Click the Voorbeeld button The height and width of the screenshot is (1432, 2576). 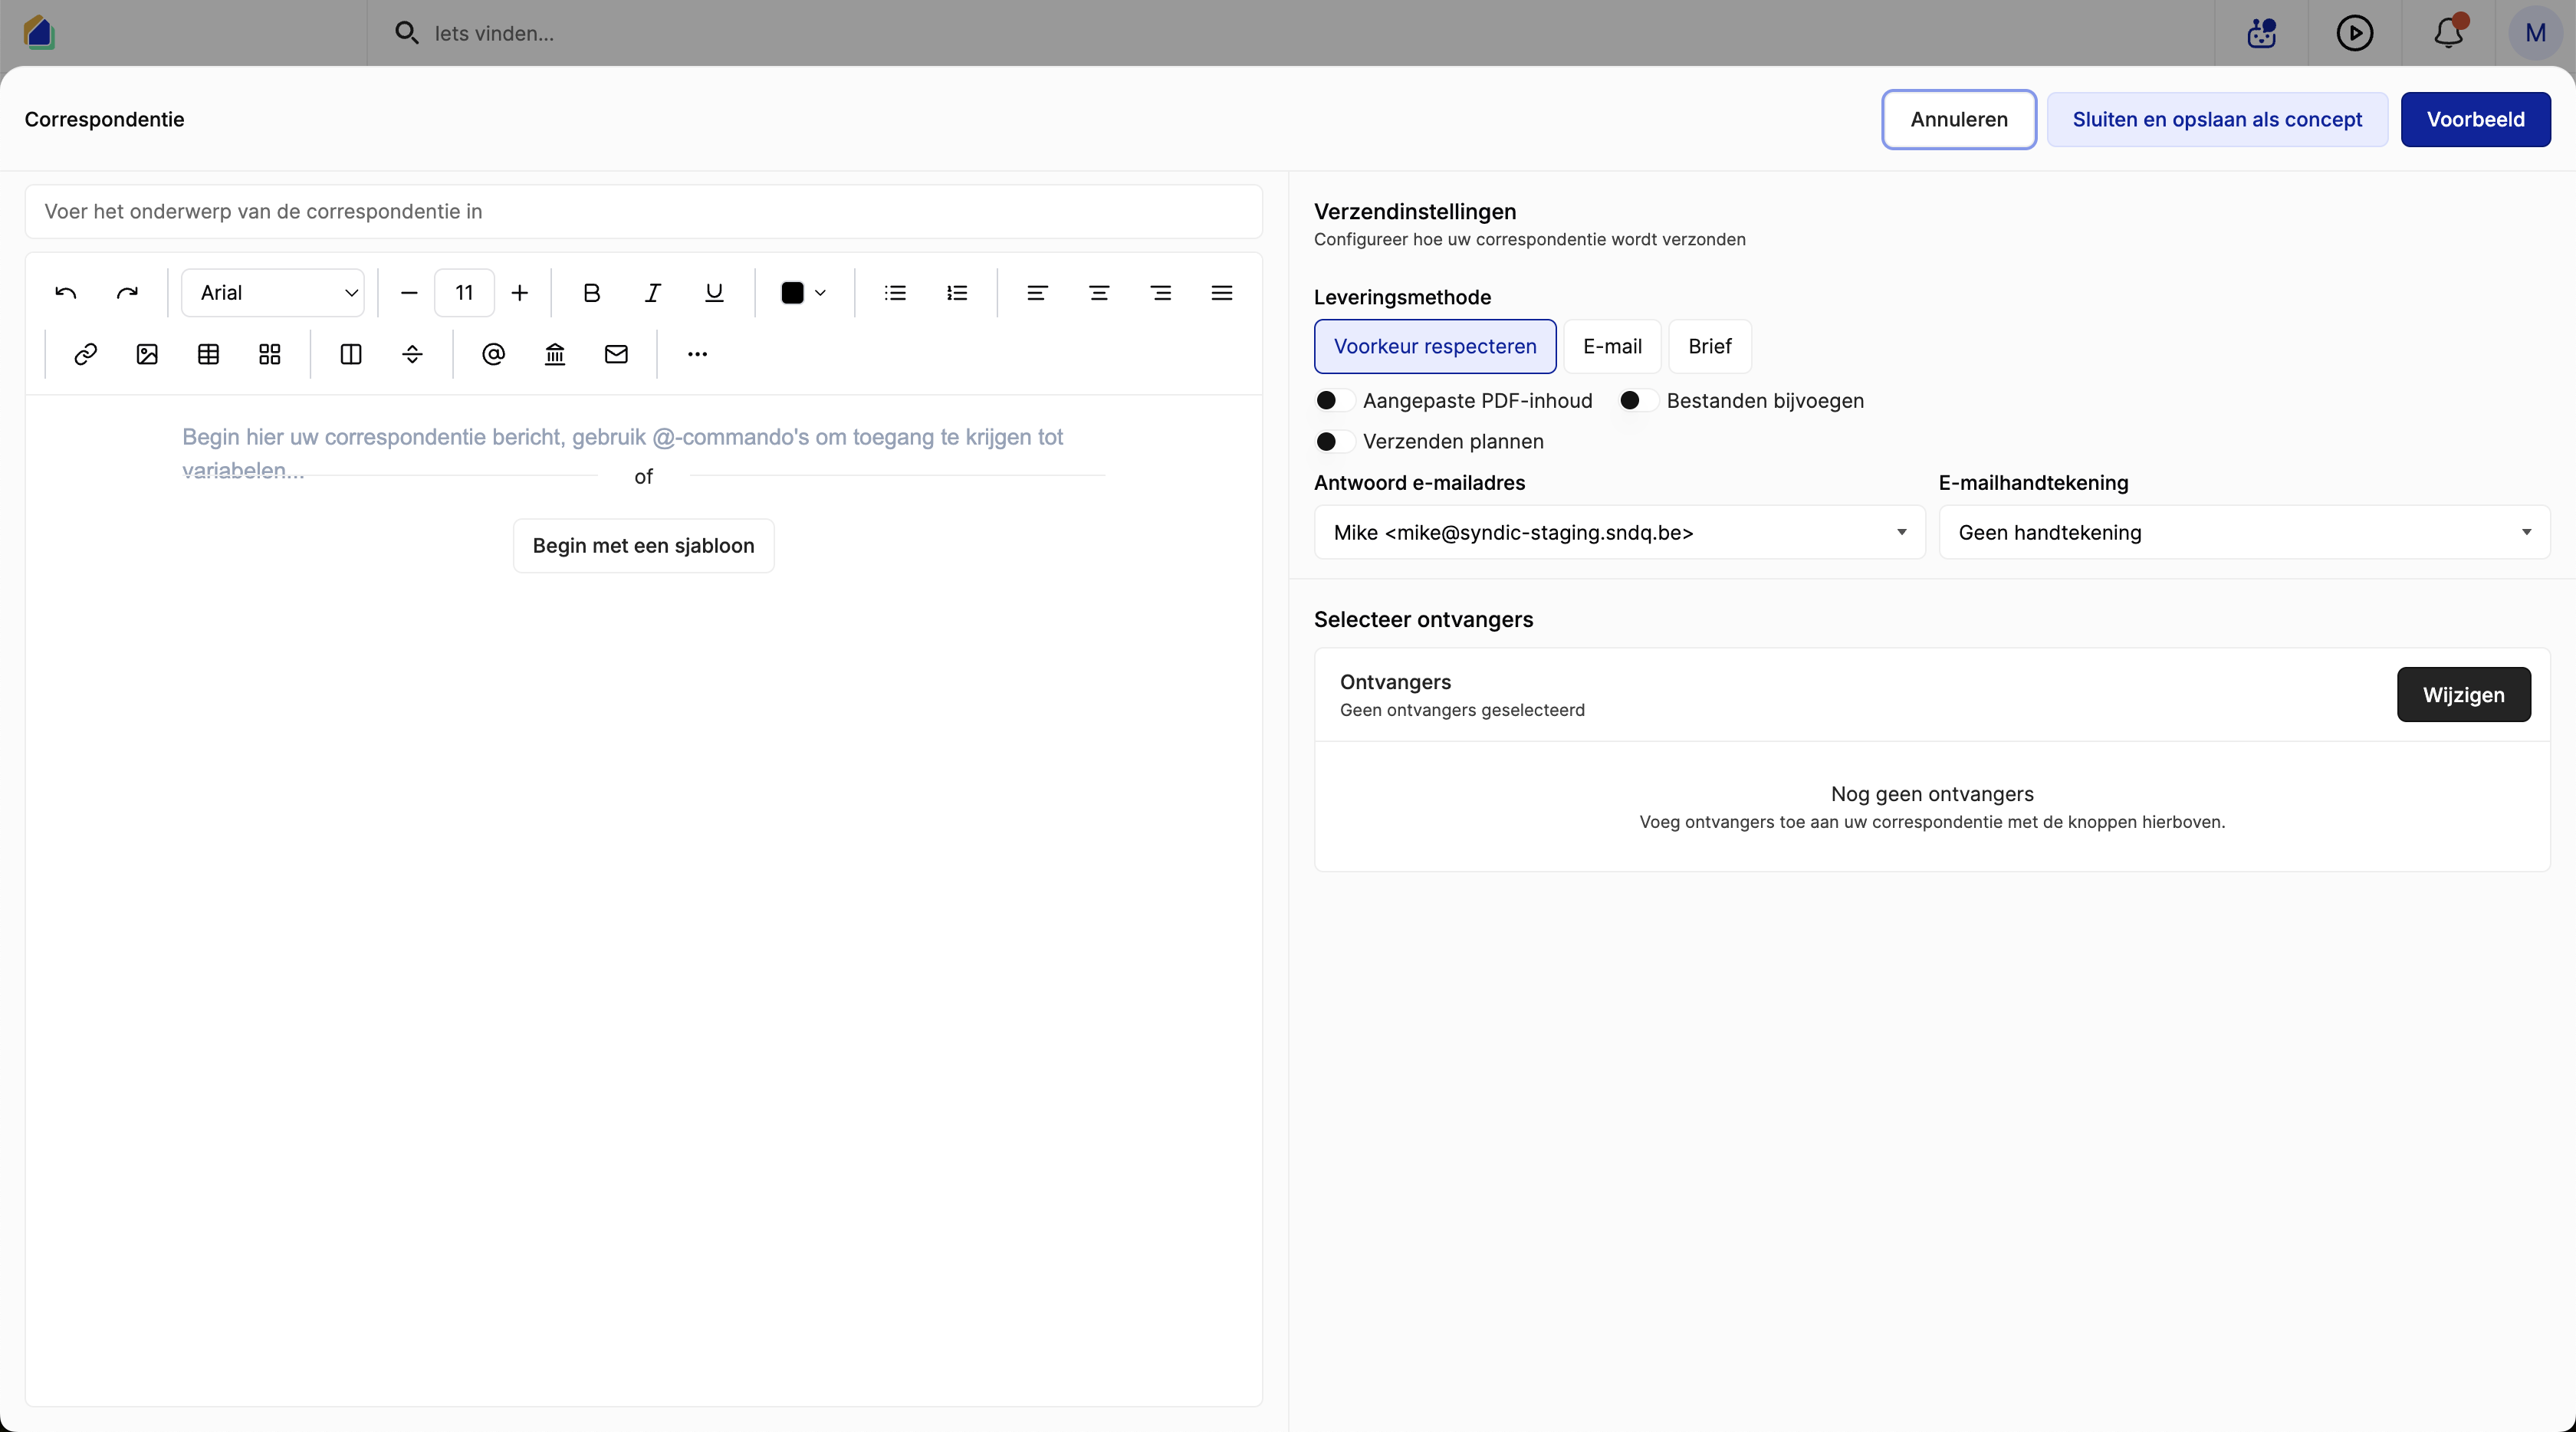(2476, 120)
